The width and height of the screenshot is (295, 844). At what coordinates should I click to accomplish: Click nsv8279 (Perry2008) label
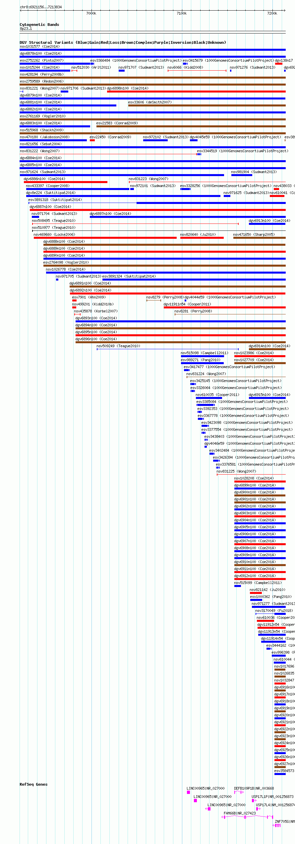(x=165, y=297)
